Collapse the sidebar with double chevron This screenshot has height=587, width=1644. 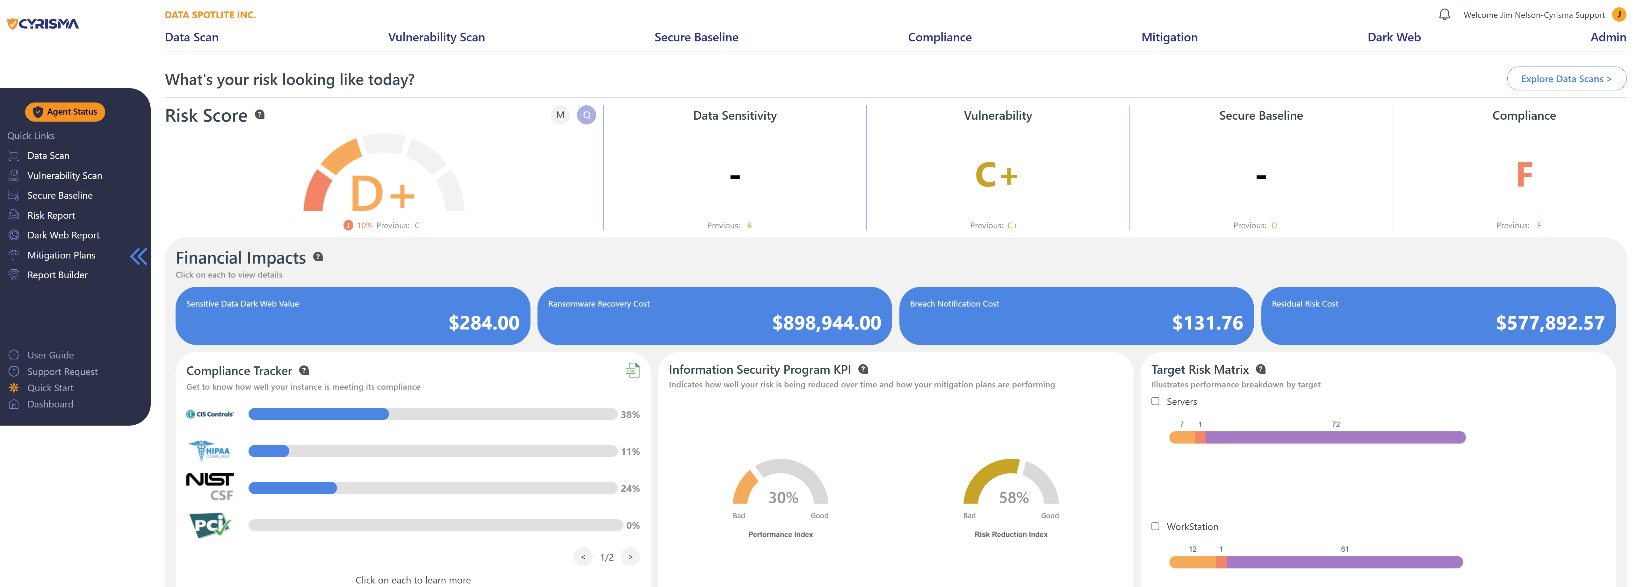[x=139, y=256]
